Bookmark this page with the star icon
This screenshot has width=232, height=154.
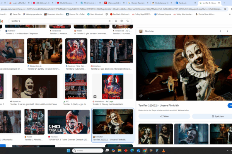pyautogui.click(x=225, y=9)
